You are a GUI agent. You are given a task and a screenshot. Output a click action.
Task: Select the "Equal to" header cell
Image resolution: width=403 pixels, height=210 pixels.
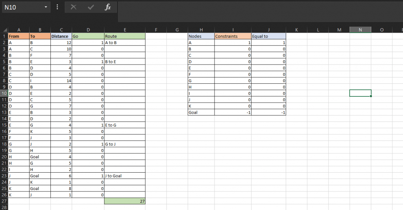click(268, 36)
